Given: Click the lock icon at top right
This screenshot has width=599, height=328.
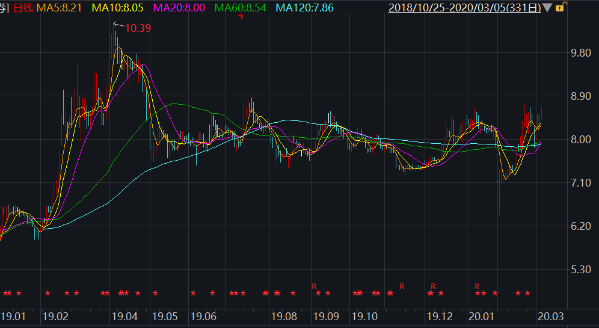Looking at the screenshot, I should click(560, 8).
